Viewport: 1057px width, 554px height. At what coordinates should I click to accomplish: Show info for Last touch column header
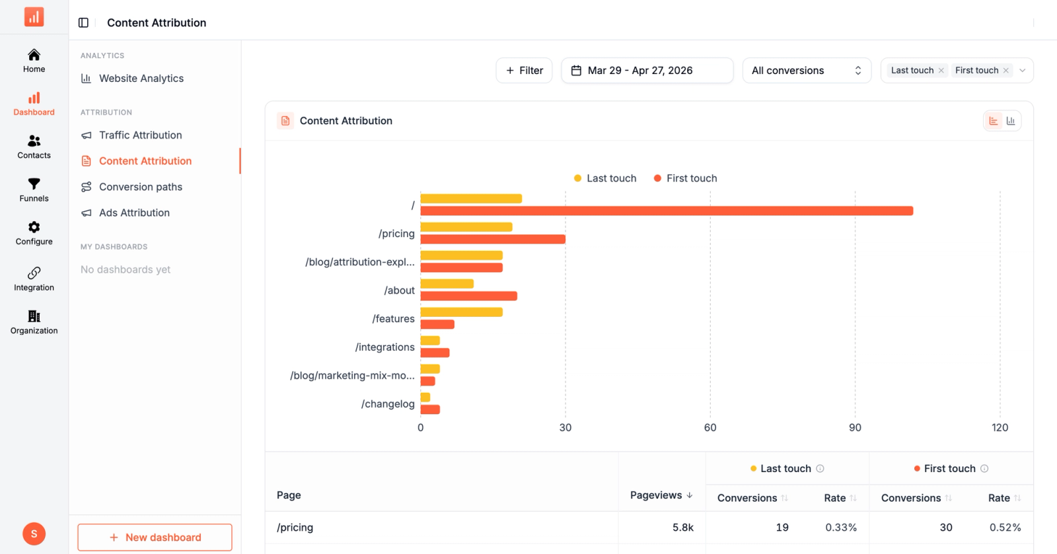coord(820,469)
